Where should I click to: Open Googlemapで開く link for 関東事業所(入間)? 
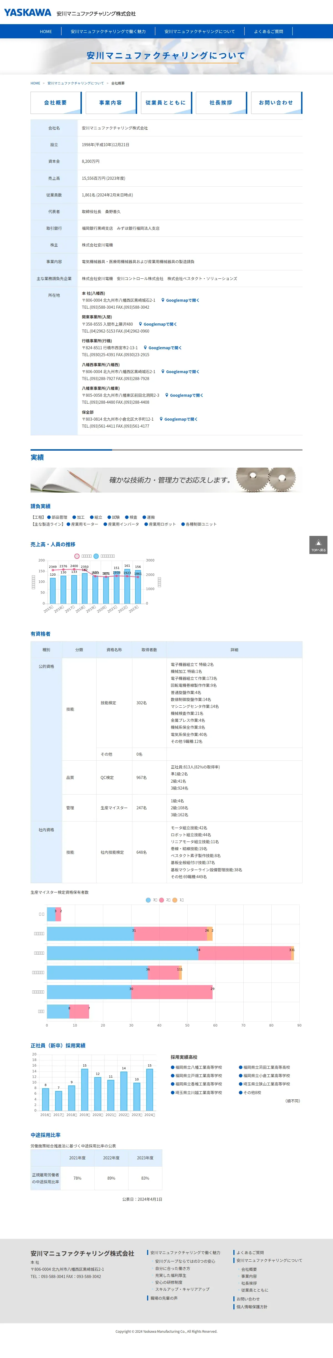[x=160, y=324]
